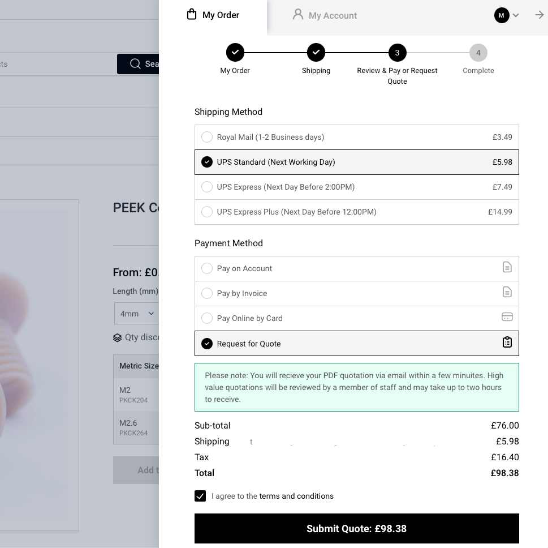Click the credit card icon
This screenshot has width=548, height=548.
point(507,317)
